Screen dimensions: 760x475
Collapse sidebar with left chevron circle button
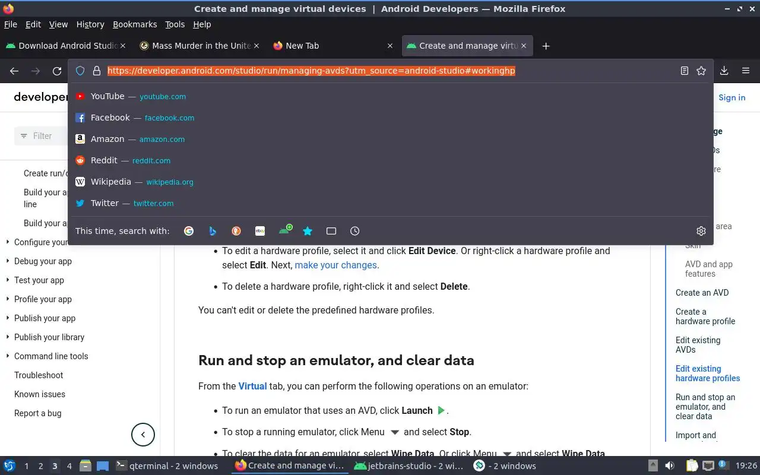[143, 435]
